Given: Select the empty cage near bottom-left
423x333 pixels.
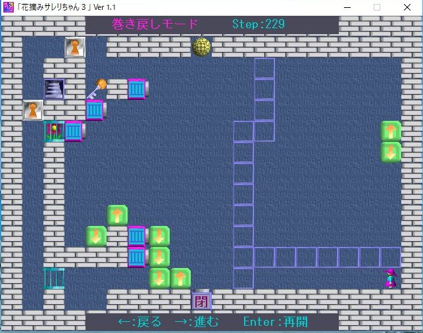Looking at the screenshot, I should click(53, 278).
